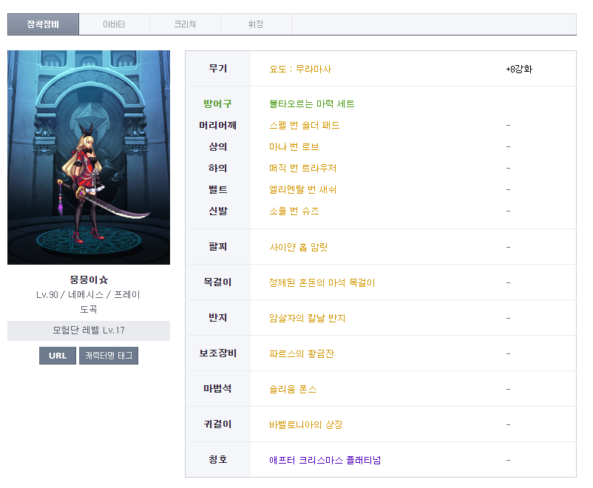Click the 보조장비 row label

click(218, 353)
